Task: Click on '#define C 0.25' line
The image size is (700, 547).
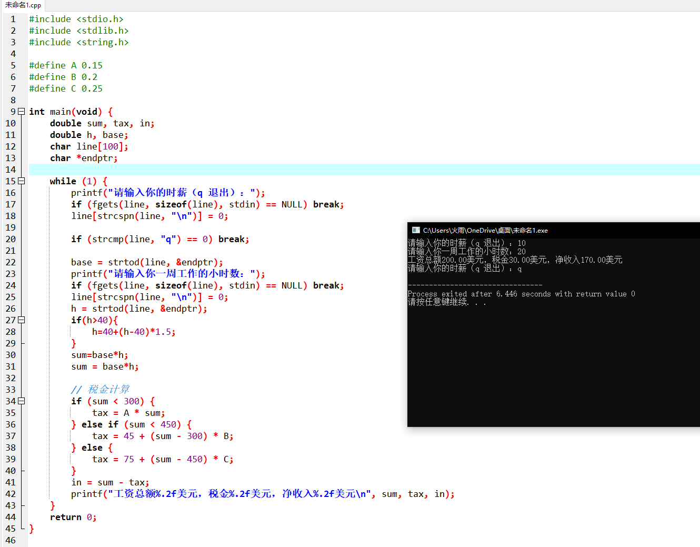Action: 66,88
